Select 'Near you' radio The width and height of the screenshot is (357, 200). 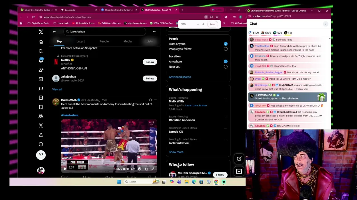(225, 67)
